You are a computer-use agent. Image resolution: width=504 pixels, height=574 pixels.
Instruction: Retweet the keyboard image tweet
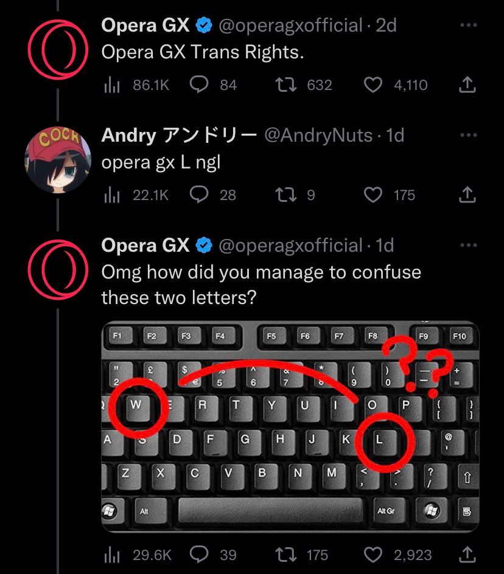click(287, 555)
